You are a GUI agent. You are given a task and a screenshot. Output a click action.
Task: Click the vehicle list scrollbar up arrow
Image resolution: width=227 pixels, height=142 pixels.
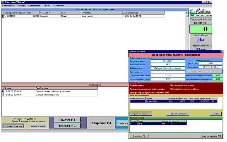click(187, 13)
